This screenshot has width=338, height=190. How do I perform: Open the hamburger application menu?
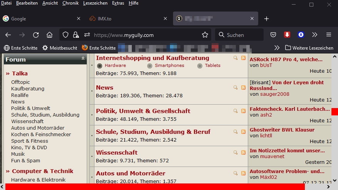pos(329,35)
